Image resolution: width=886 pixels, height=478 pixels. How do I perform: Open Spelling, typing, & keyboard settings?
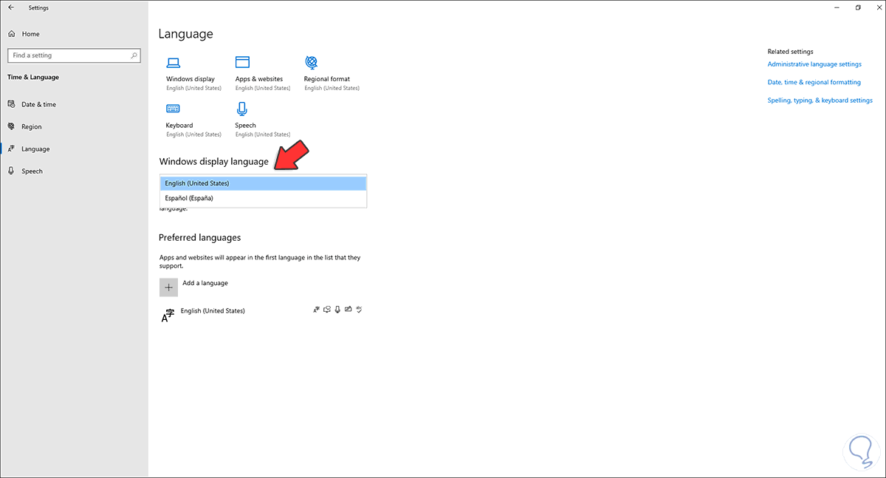coord(820,100)
